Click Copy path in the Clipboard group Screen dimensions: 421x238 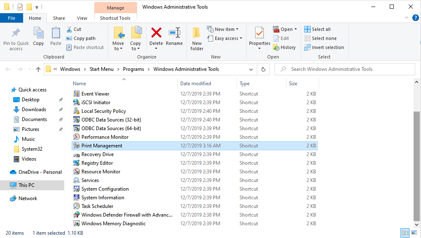pyautogui.click(x=81, y=38)
